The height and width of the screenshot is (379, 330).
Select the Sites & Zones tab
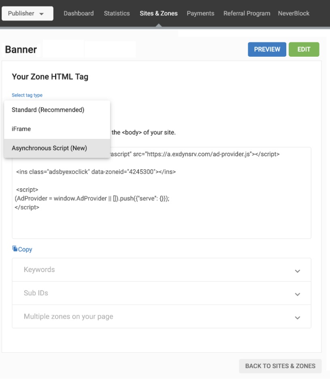pos(159,13)
